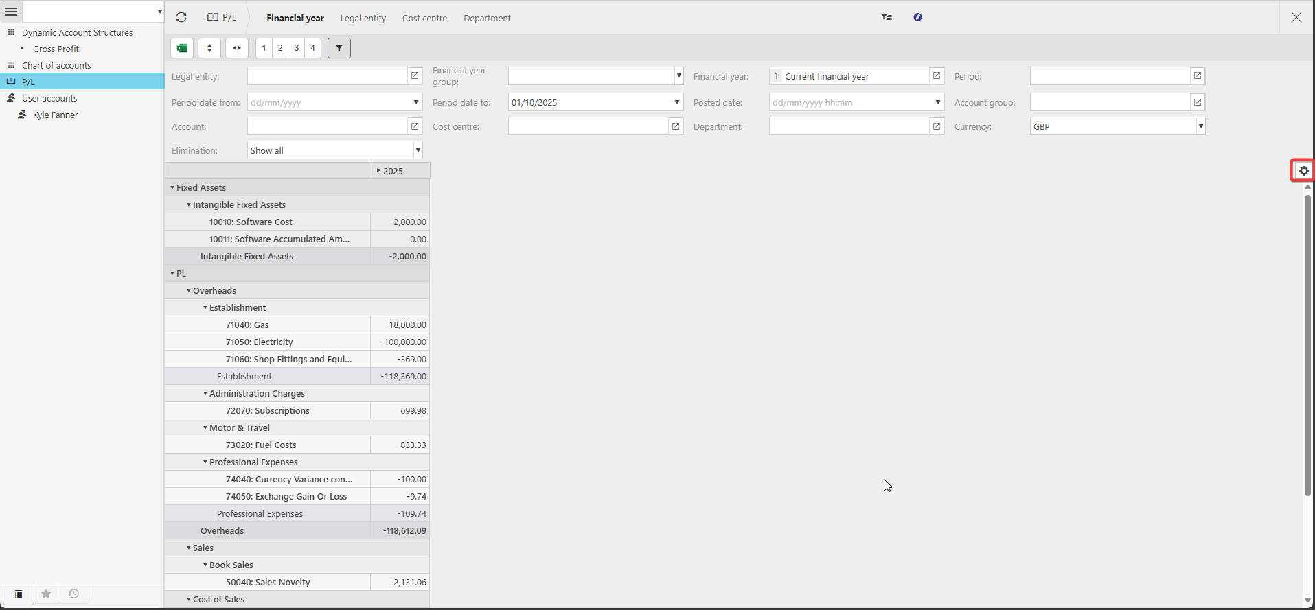Image resolution: width=1315 pixels, height=610 pixels.
Task: Click the Legal entity input field
Action: [328, 76]
